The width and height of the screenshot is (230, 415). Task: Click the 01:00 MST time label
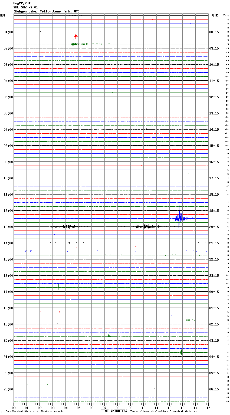(x=8, y=32)
